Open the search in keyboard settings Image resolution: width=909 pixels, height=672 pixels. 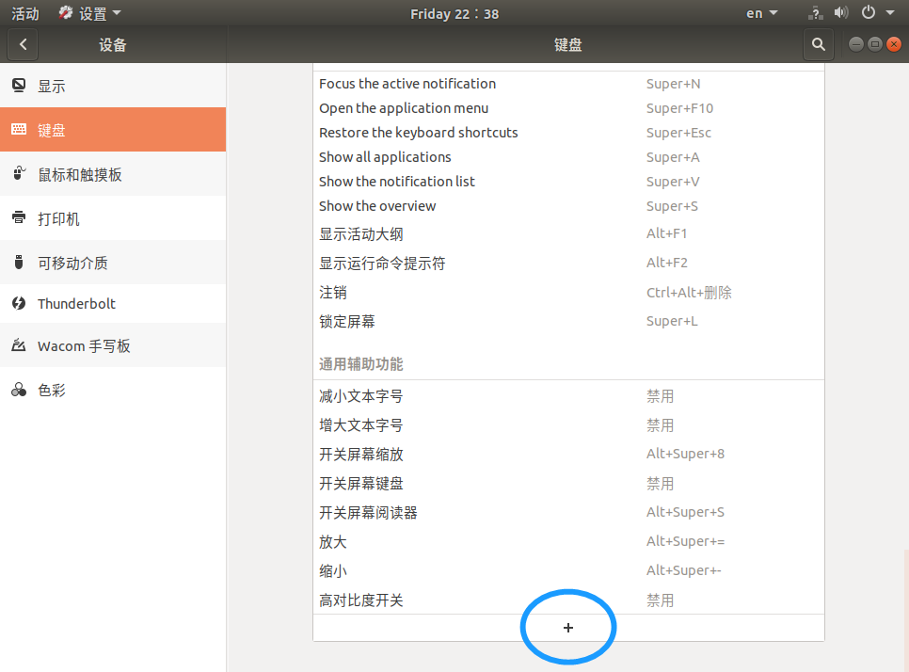[818, 44]
